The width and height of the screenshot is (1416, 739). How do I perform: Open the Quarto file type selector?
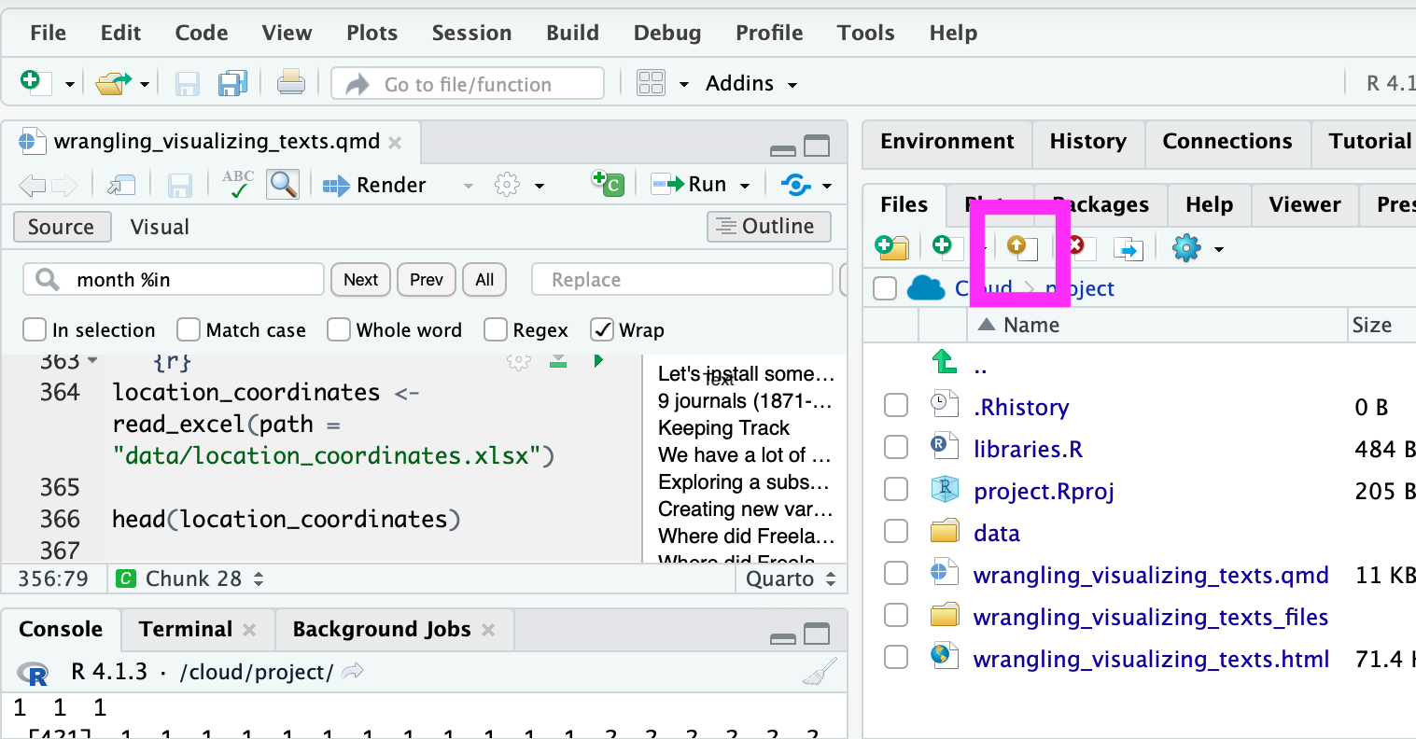(x=790, y=579)
